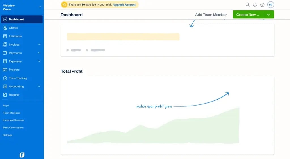The height and width of the screenshot is (159, 290).
Task: Click the Reports icon in sidebar
Action: [x=5, y=95]
